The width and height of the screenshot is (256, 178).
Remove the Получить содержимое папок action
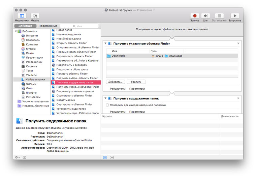[238, 98]
